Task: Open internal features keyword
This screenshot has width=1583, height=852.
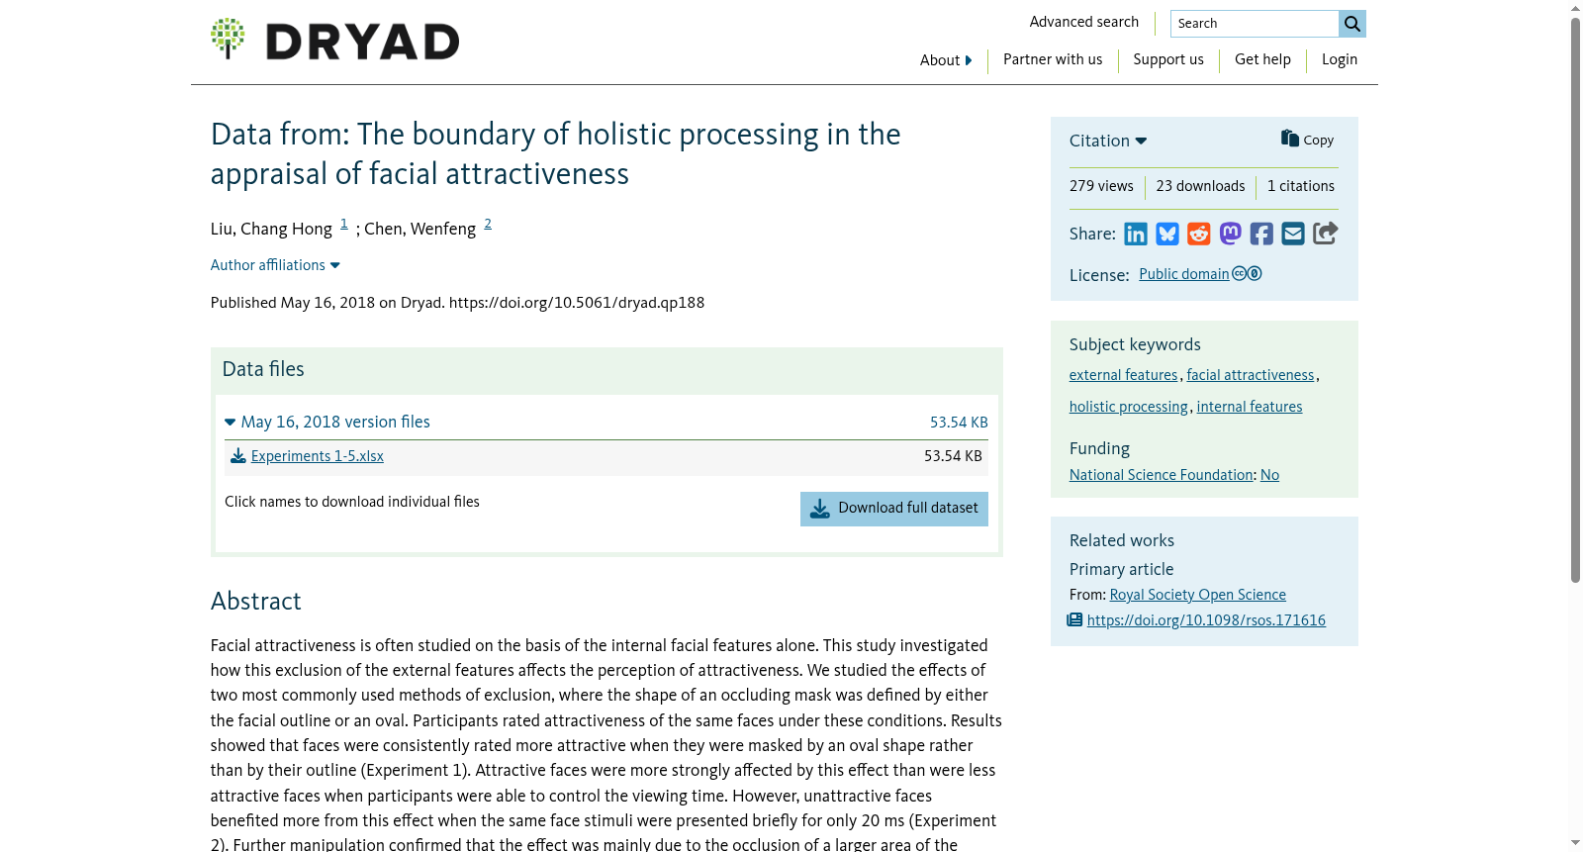Action: coord(1250,407)
